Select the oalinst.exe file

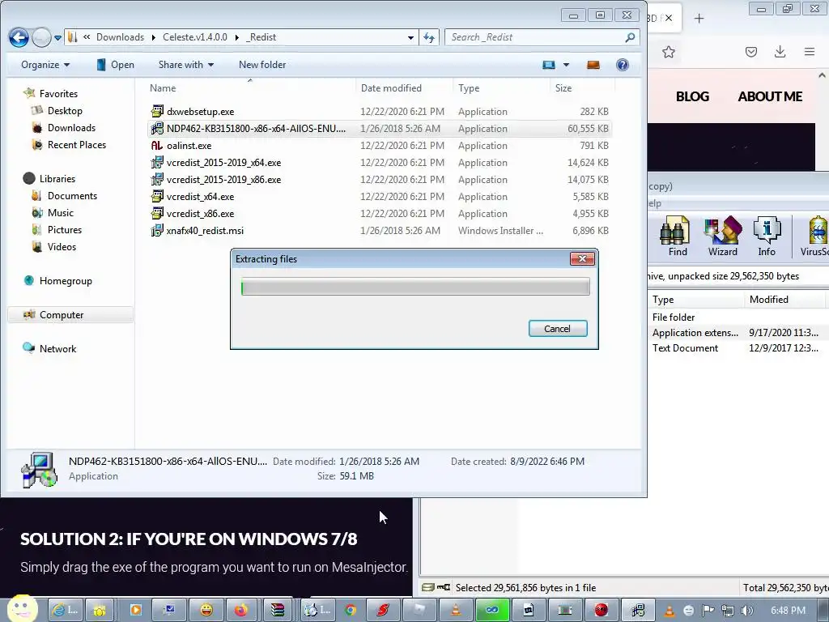[x=379, y=146]
